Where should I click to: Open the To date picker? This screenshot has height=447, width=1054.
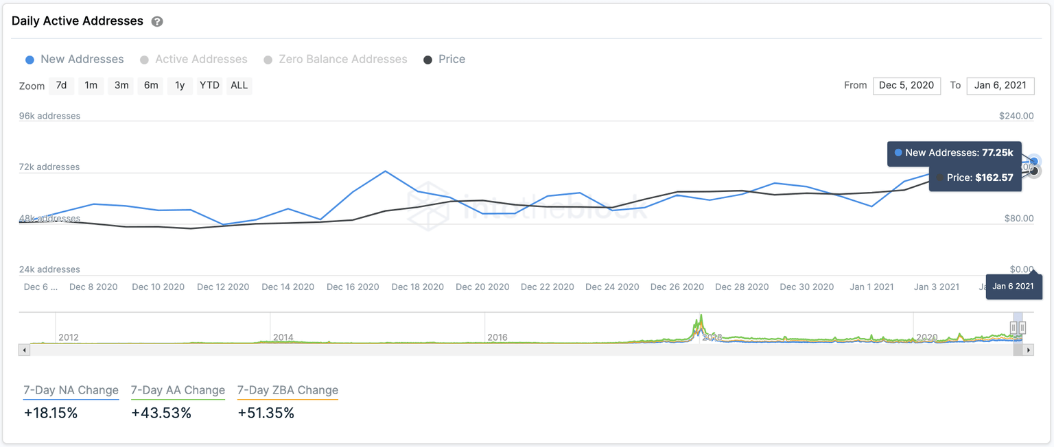point(1000,86)
